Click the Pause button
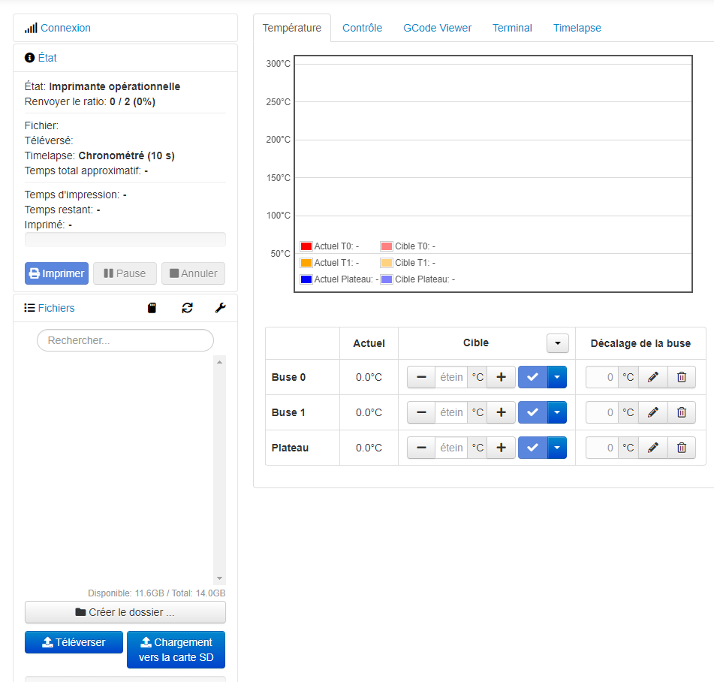 pos(125,273)
